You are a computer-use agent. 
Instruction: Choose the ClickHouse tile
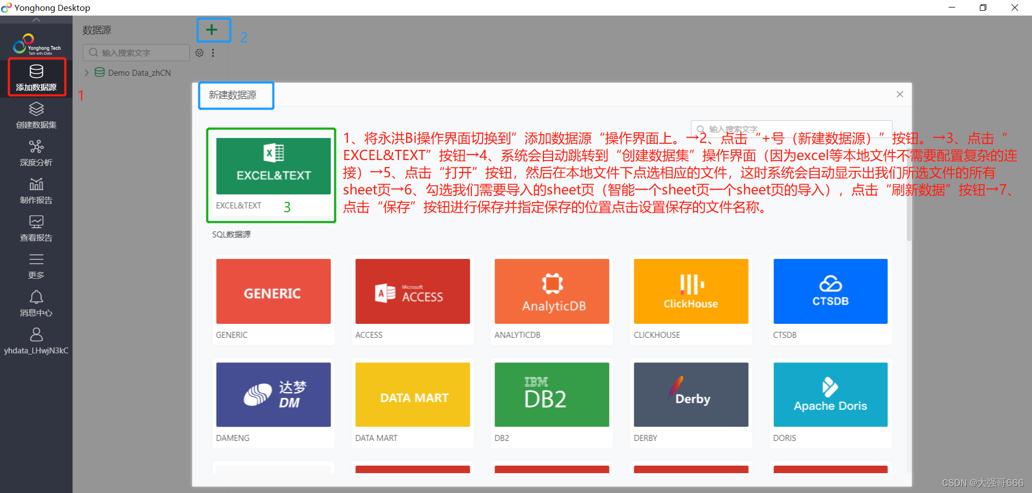(691, 300)
